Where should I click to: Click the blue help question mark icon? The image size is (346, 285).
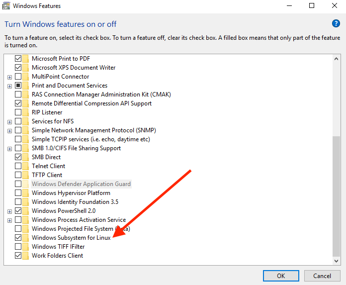point(336,24)
